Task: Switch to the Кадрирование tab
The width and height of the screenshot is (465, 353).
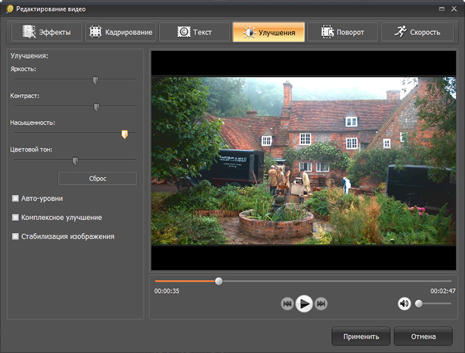Action: tap(121, 32)
